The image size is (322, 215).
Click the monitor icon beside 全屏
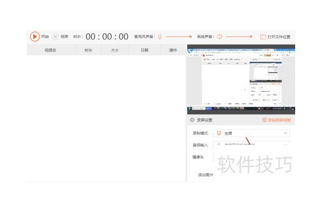pyautogui.click(x=219, y=133)
